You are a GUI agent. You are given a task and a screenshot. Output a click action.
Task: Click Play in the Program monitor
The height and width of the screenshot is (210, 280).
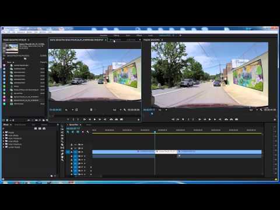[209, 119]
